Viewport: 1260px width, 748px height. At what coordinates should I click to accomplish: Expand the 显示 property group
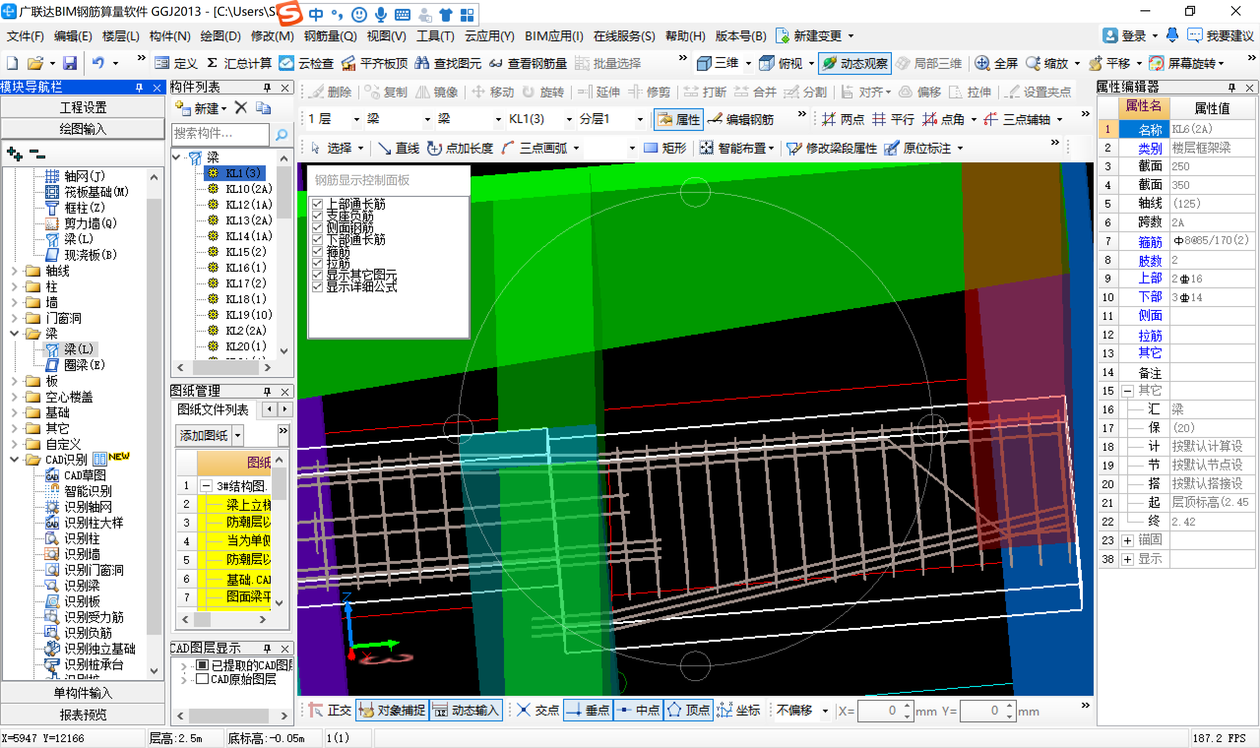(x=1128, y=560)
